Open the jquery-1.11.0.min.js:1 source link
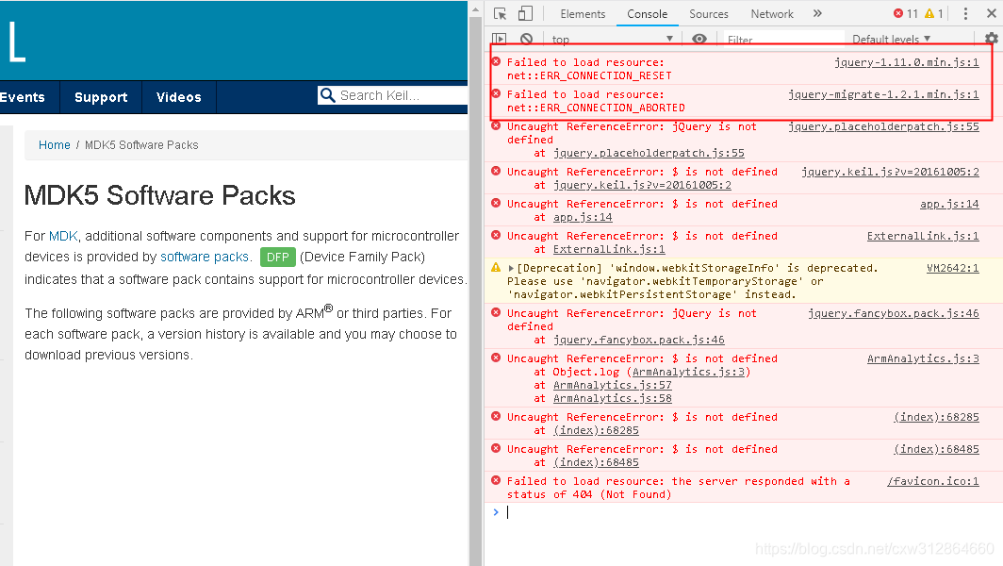 click(x=907, y=62)
